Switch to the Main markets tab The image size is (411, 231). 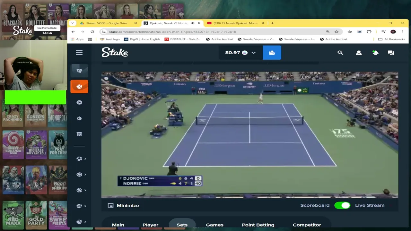(x=118, y=225)
